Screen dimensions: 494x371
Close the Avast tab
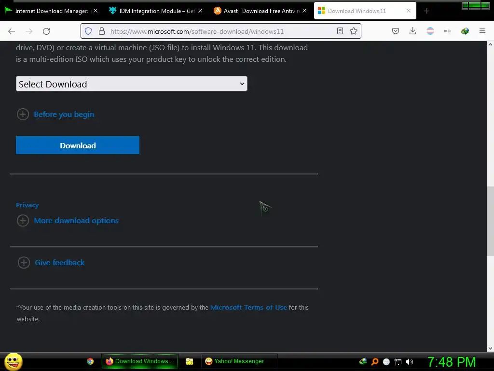tap(304, 11)
